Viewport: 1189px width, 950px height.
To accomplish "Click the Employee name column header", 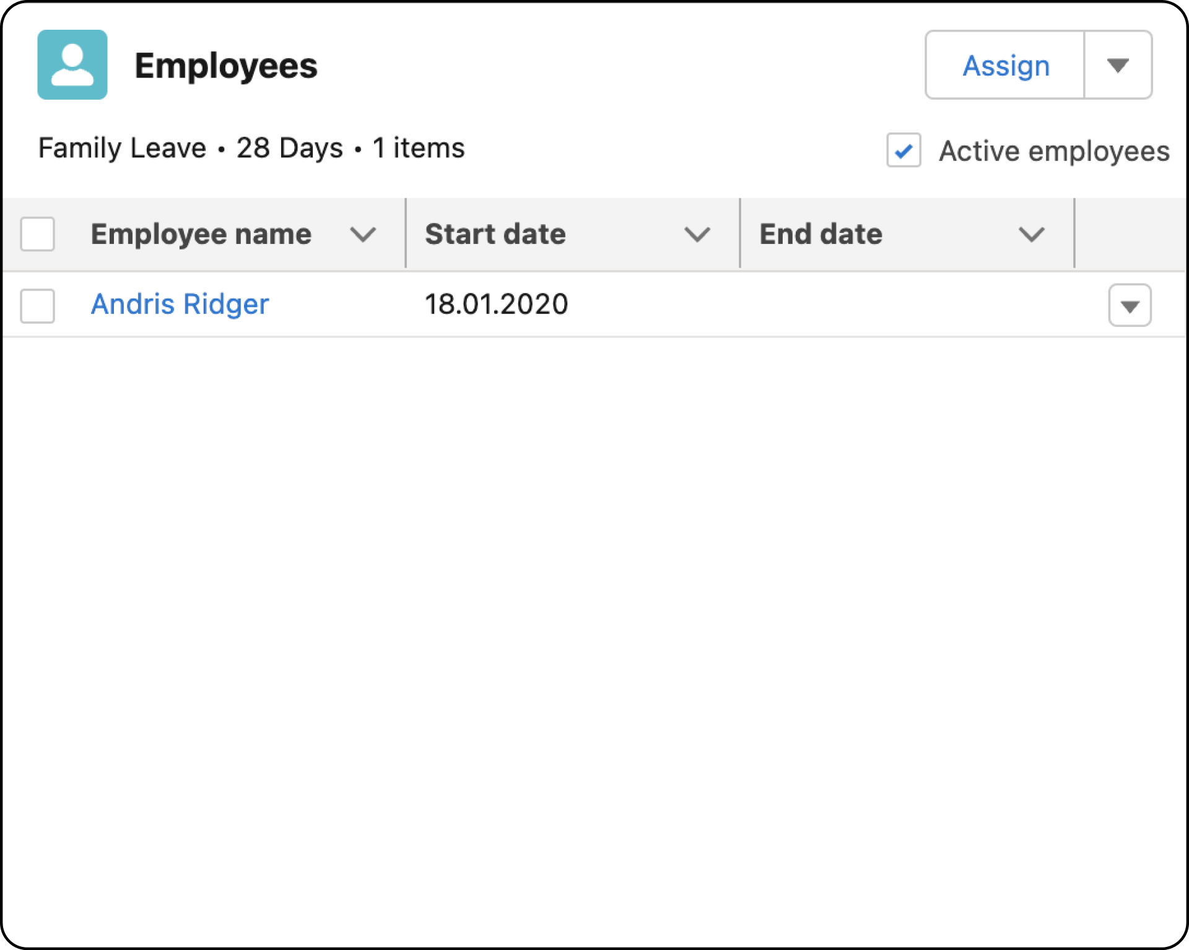I will pos(201,234).
